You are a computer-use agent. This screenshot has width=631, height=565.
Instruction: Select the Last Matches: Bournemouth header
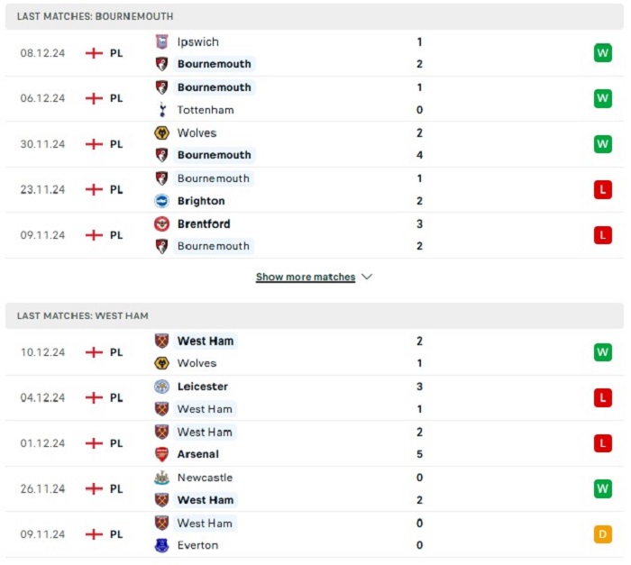pyautogui.click(x=315, y=16)
